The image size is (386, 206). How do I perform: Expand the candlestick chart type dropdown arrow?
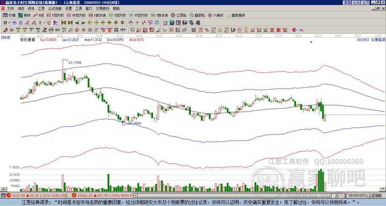(44, 23)
